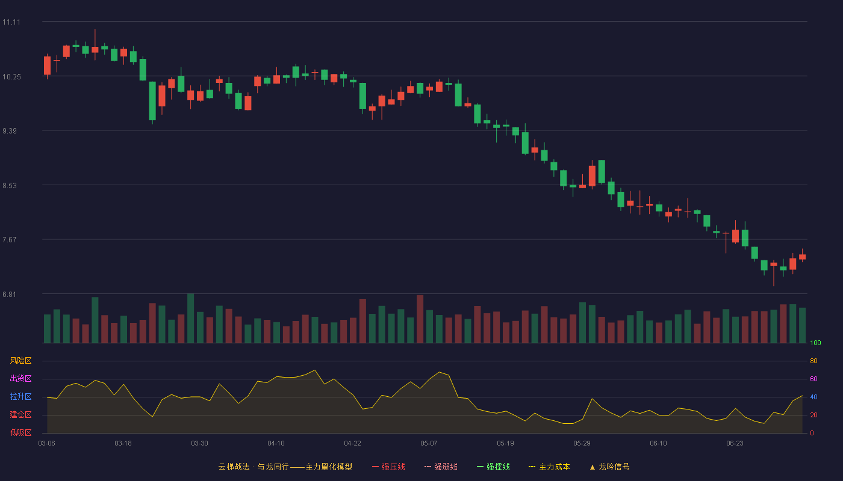Click the 06-23 date axis label
843x481 pixels.
pos(735,443)
